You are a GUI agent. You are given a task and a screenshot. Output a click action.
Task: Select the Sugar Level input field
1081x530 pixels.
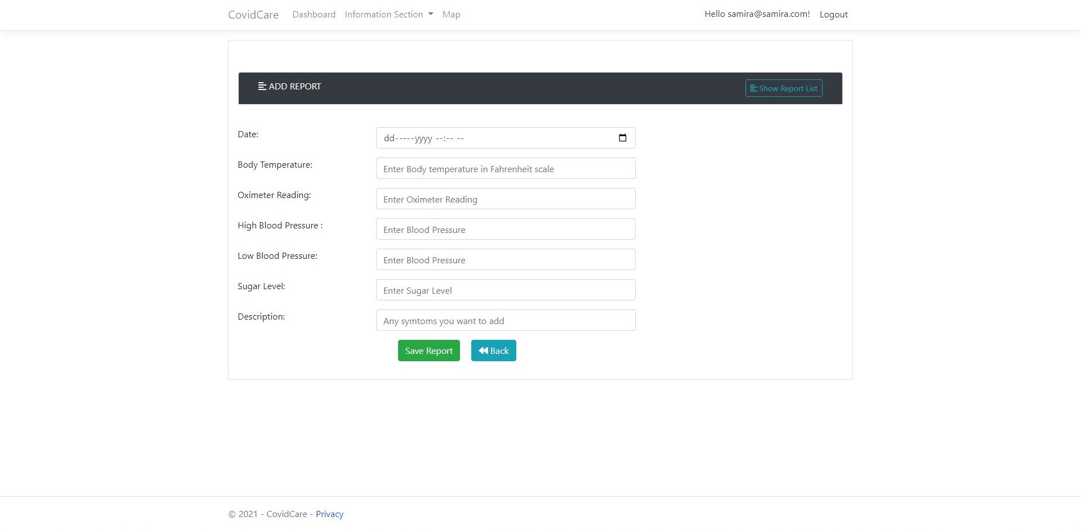[506, 290]
